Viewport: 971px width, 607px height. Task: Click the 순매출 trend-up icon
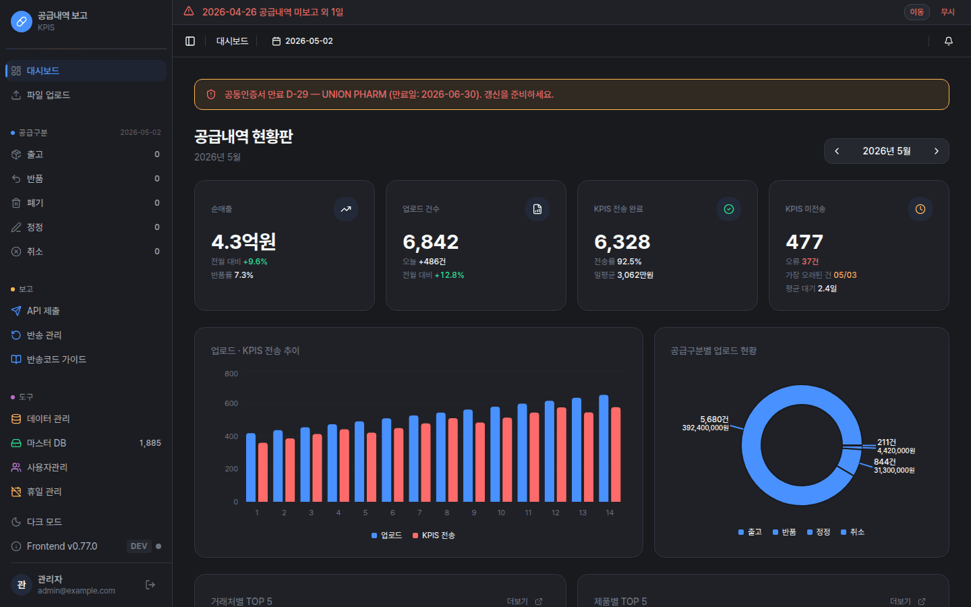pyautogui.click(x=346, y=209)
